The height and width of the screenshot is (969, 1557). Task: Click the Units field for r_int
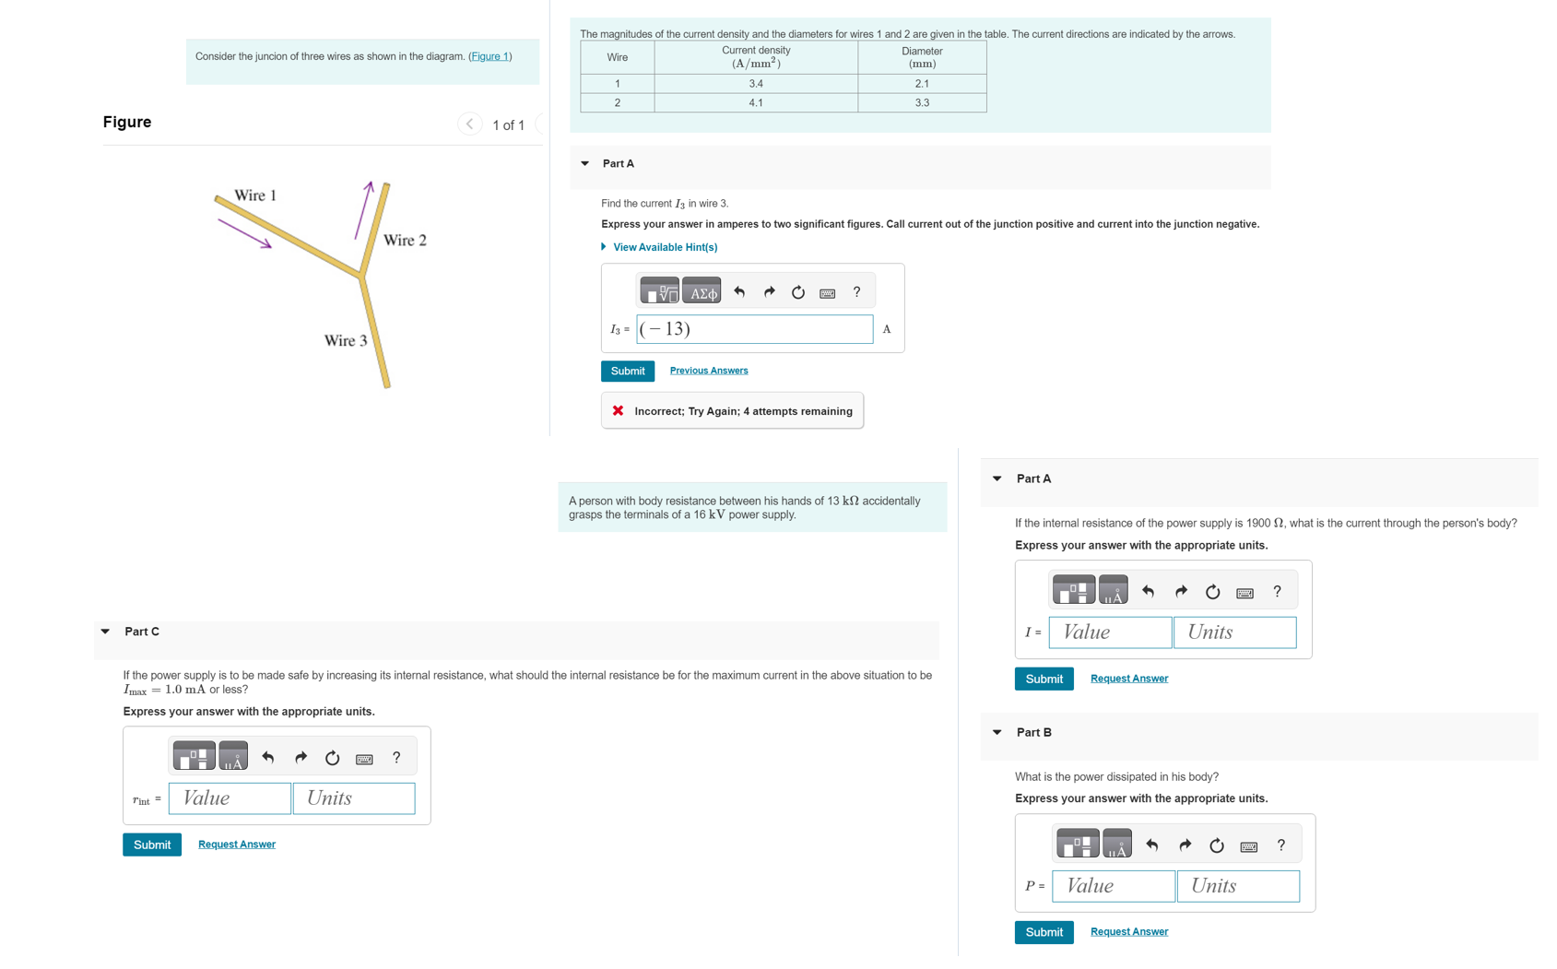tap(354, 798)
